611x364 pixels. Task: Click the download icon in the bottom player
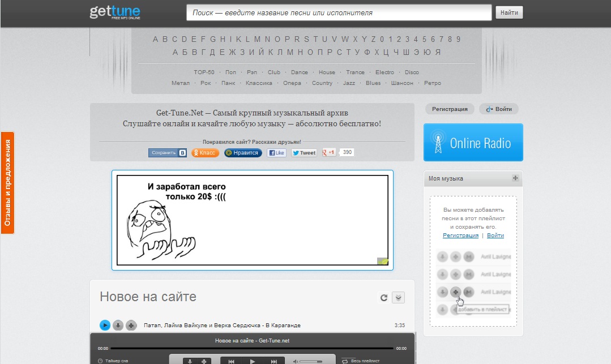(190, 361)
